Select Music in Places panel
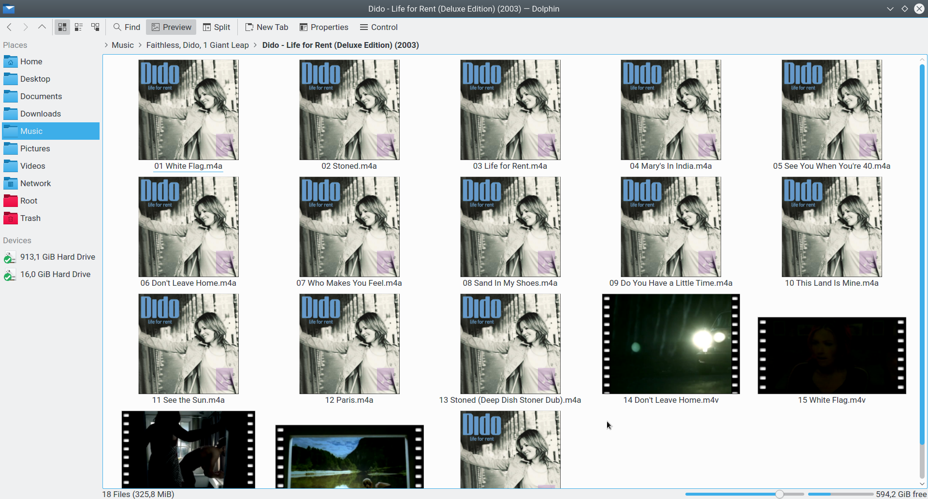 pos(51,131)
